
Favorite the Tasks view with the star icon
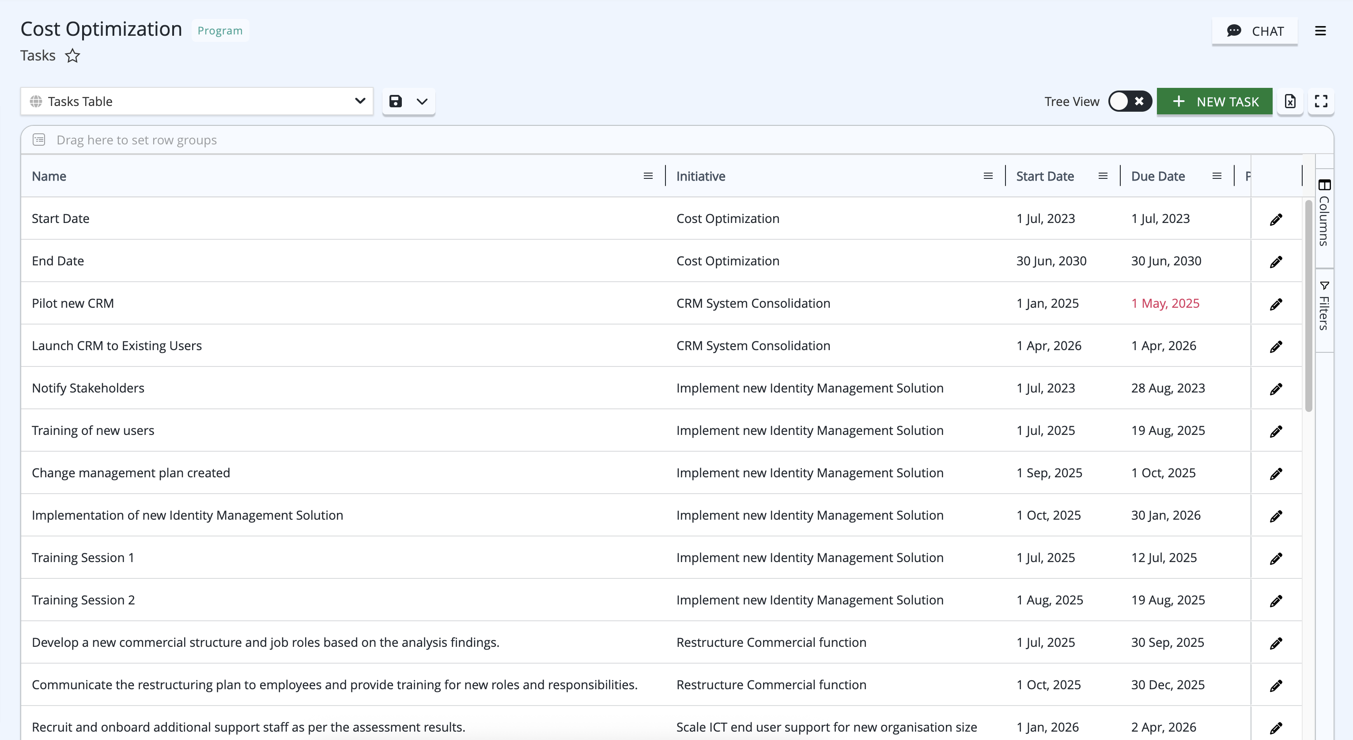point(72,56)
